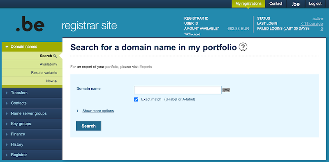Click the '*VAT included' note

pos(192,34)
